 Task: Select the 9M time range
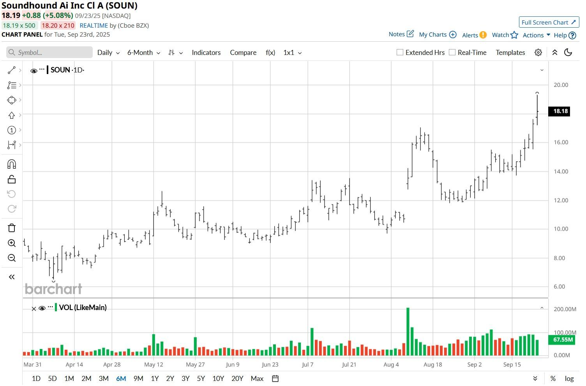click(x=138, y=379)
